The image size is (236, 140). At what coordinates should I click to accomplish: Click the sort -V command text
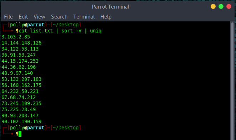(x=71, y=31)
